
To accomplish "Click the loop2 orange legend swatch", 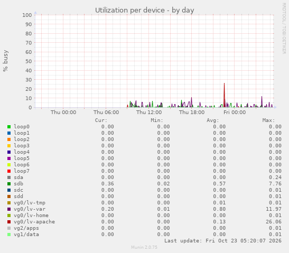I will (9, 139).
